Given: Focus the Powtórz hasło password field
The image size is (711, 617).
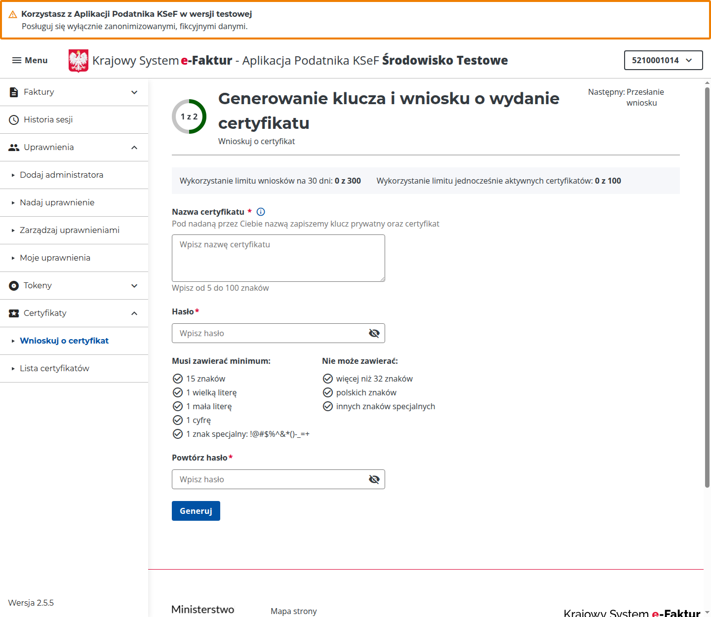Looking at the screenshot, I should point(278,479).
